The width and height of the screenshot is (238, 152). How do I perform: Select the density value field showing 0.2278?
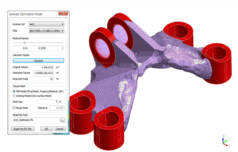click(x=38, y=48)
